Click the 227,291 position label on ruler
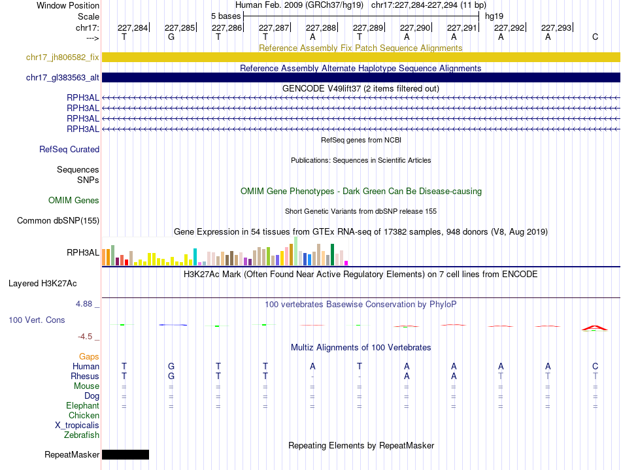This screenshot has height=470, width=621. pos(462,27)
